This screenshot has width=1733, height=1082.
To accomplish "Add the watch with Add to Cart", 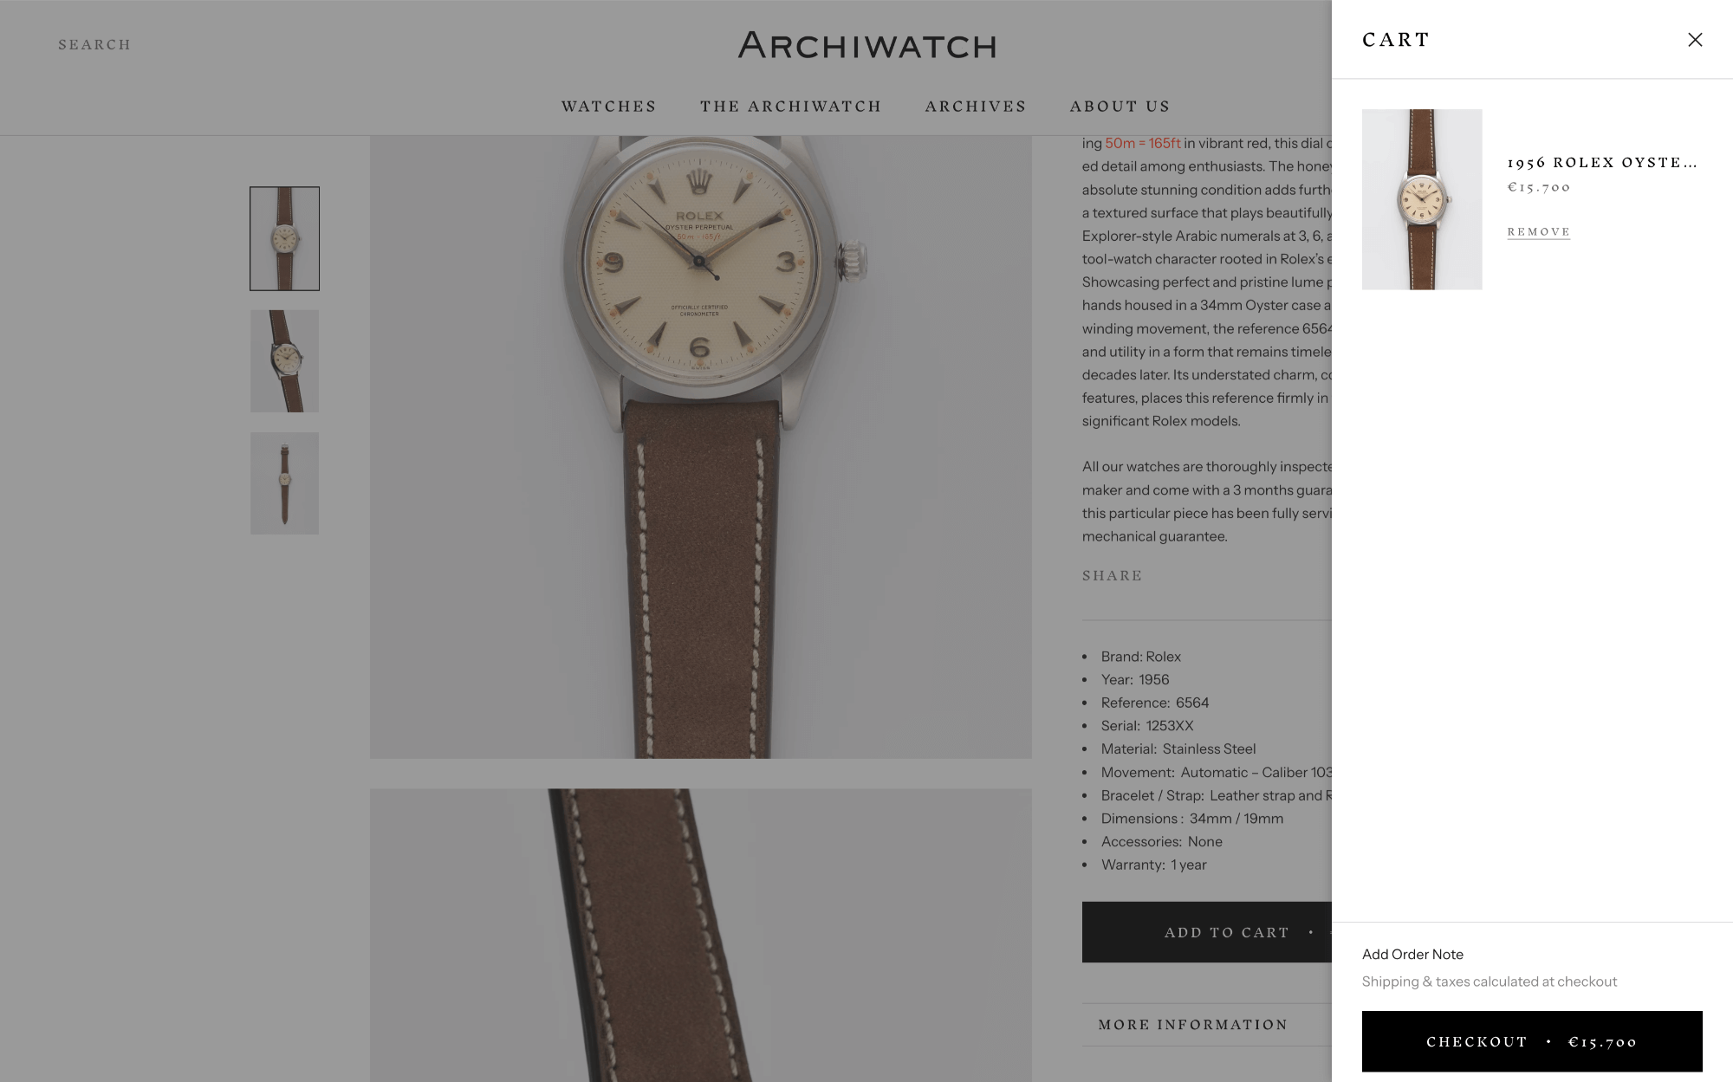I will click(x=1207, y=932).
